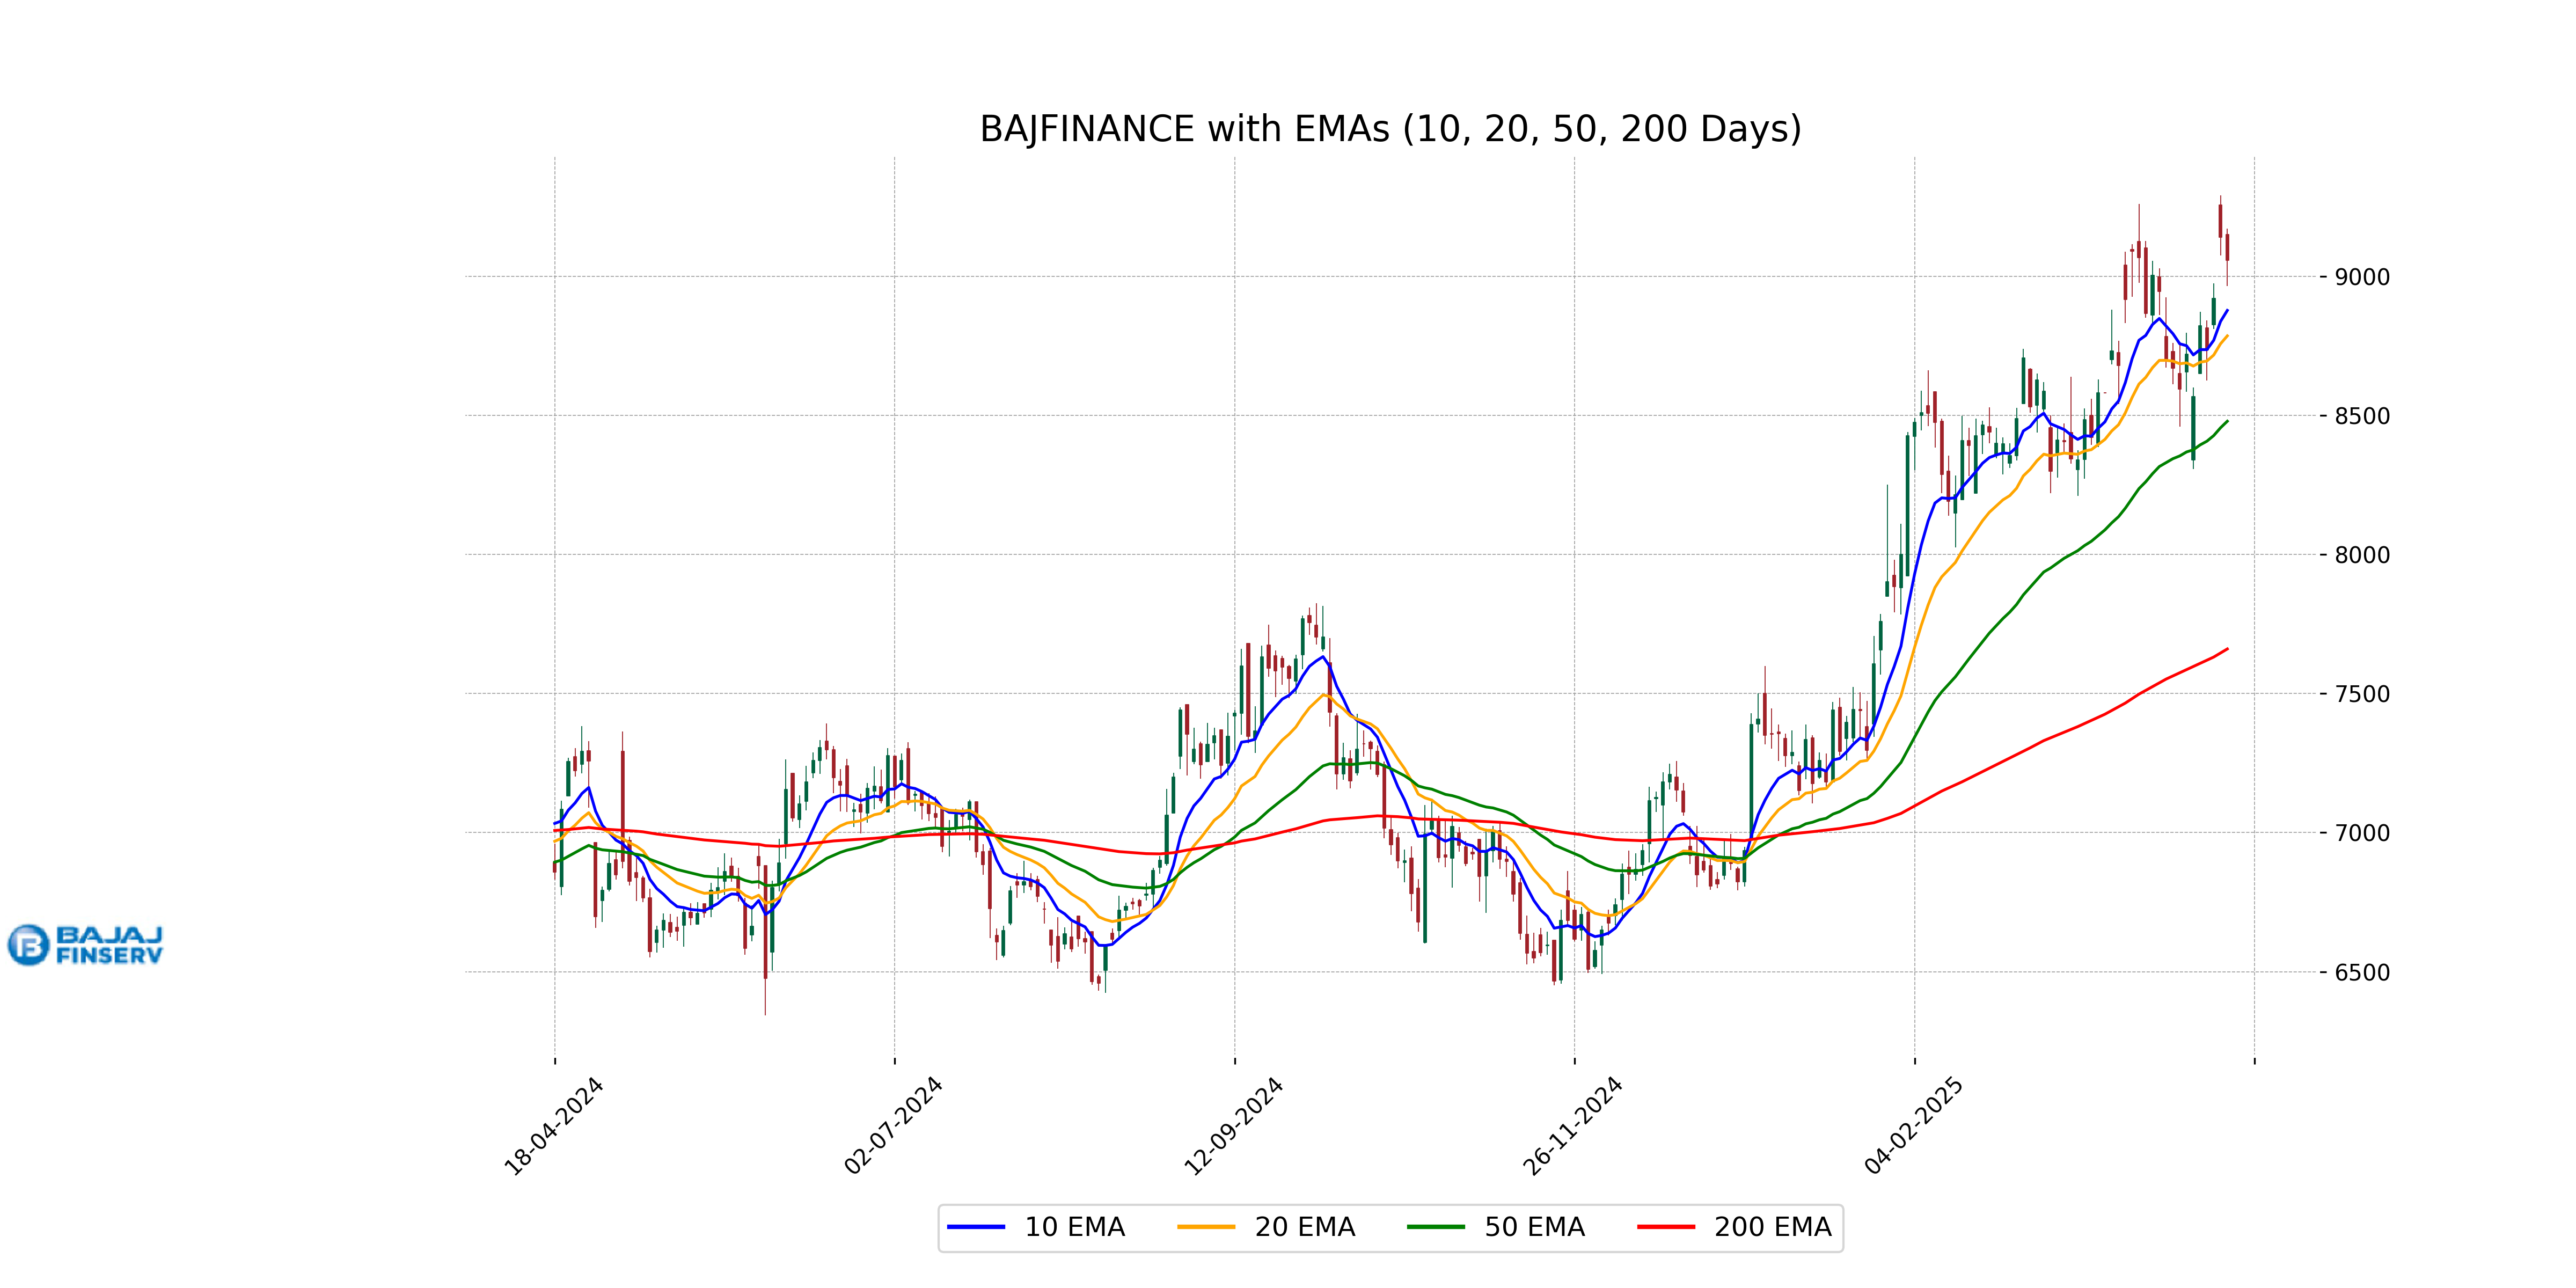Click the blue 10 EMA legend line
This screenshot has width=2576, height=1288.
pyautogui.click(x=975, y=1227)
